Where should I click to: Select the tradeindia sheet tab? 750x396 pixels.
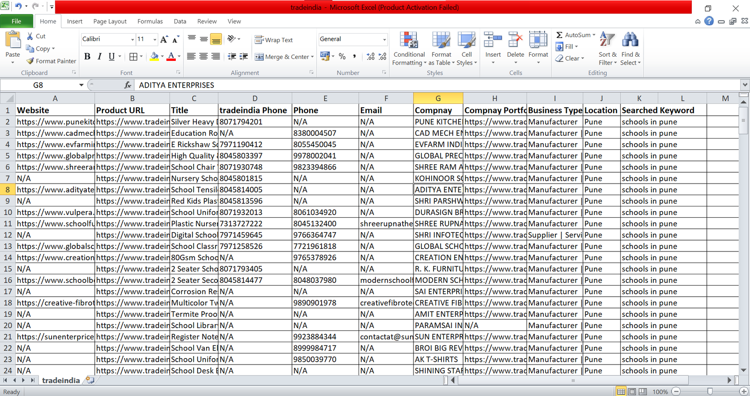[x=61, y=381]
